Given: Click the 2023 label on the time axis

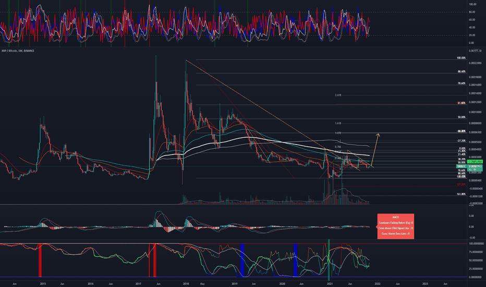Looking at the screenshot, I should coord(426,283).
